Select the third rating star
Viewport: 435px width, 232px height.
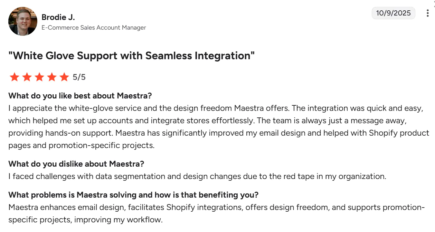click(x=39, y=77)
